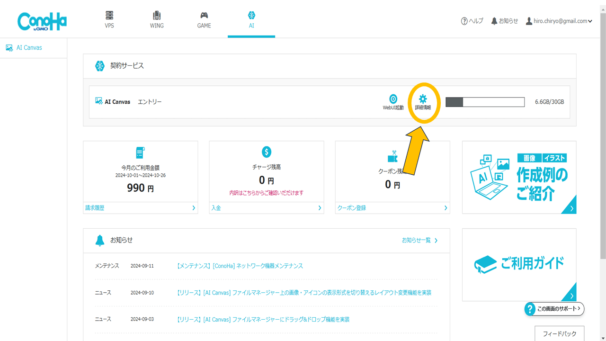Click the お知らせ bell icon in news panel
The width and height of the screenshot is (606, 341).
click(99, 240)
